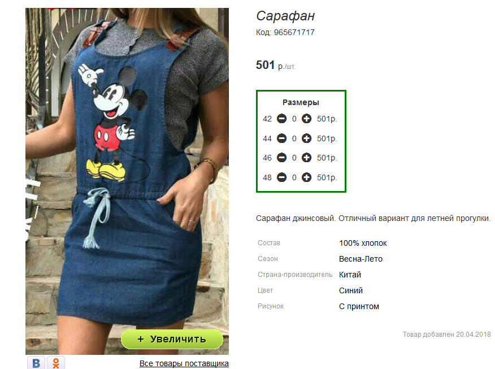Click the green Увеличить button
495x369 pixels.
pos(172,339)
